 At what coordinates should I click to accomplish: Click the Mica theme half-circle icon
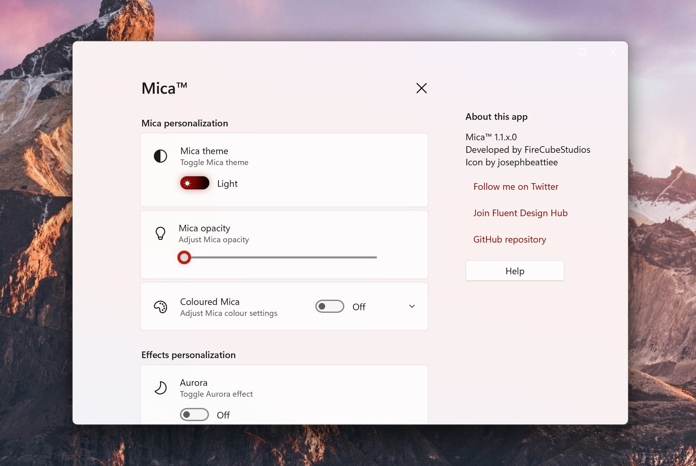click(x=160, y=156)
